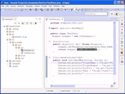
Task: Open the Debug configurations dropdown arrow
Action: pos(33,9)
